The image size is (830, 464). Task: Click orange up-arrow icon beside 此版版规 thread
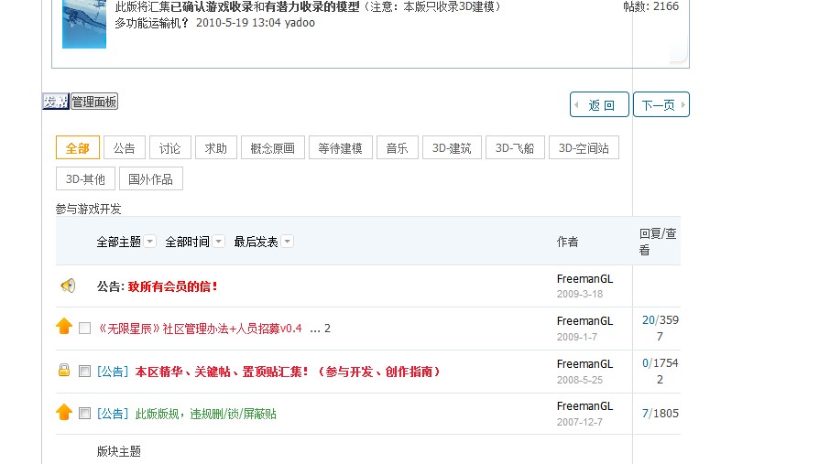pos(64,413)
